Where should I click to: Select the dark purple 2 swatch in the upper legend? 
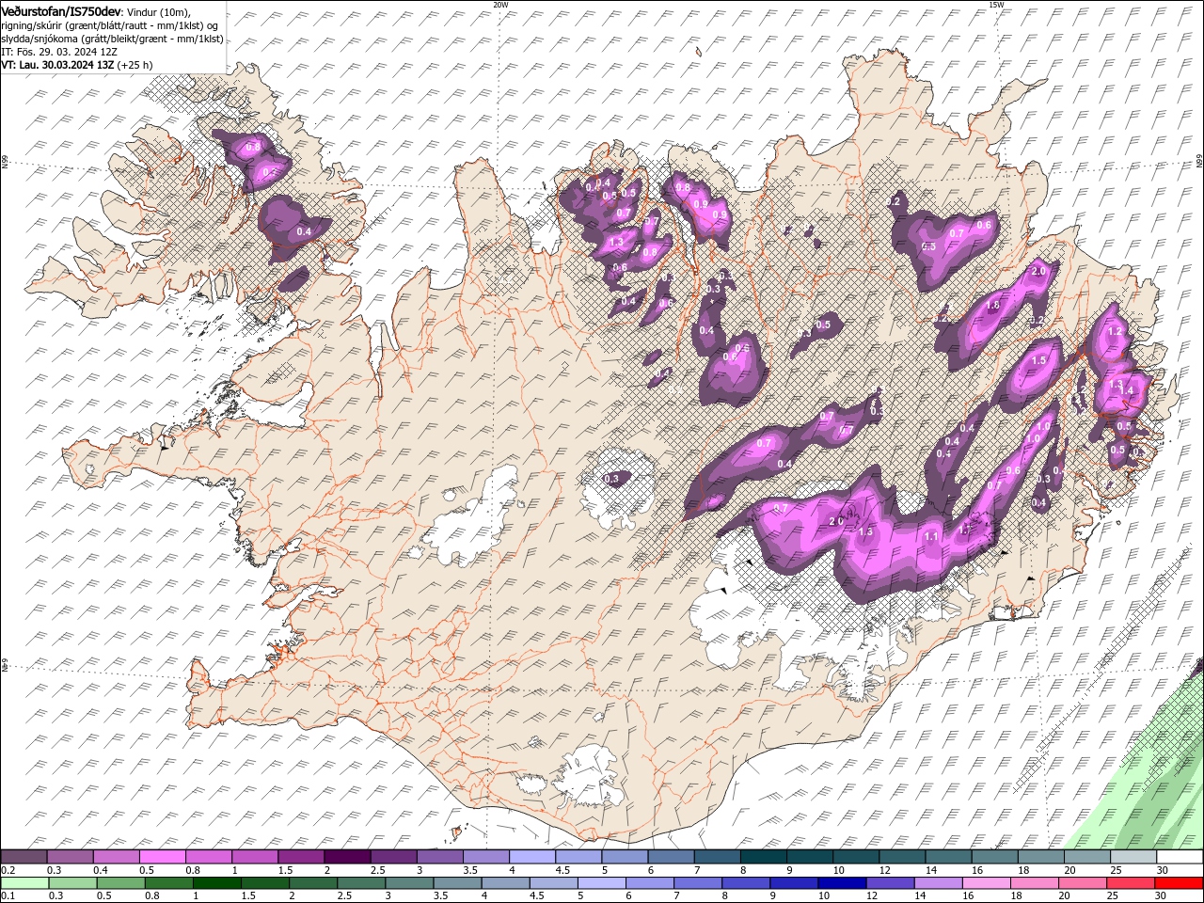[346, 857]
